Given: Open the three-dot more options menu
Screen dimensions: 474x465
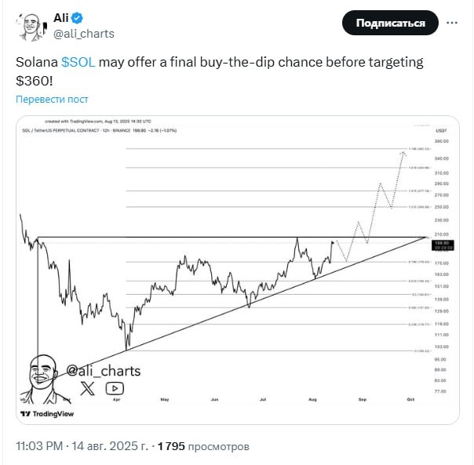Looking at the screenshot, I should click(x=451, y=24).
